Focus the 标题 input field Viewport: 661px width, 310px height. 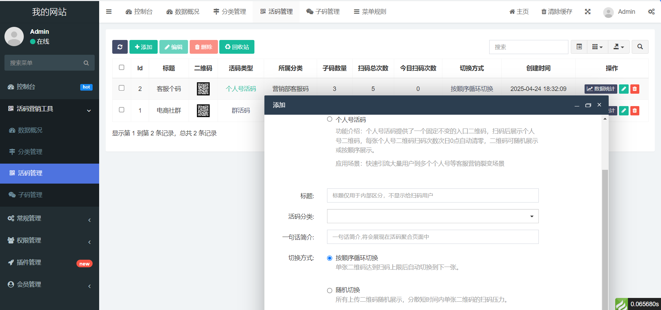(433, 195)
